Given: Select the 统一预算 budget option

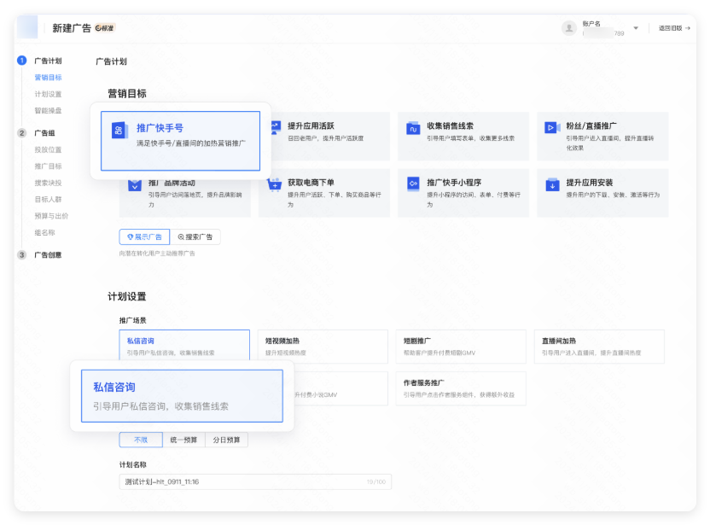Looking at the screenshot, I should pos(183,440).
